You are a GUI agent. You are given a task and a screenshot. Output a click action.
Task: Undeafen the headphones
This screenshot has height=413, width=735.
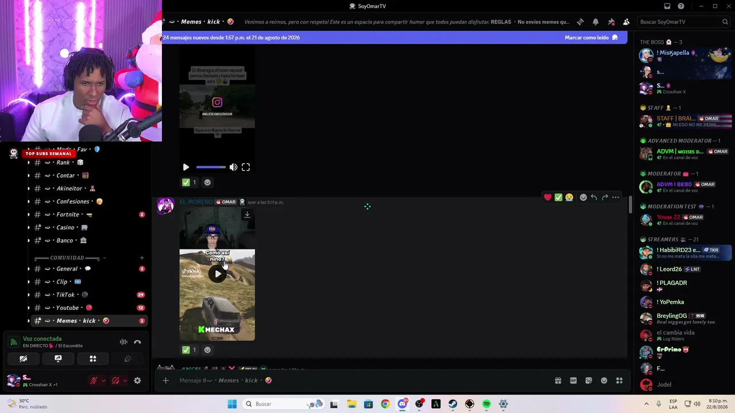pos(115,380)
